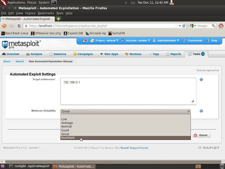Open the Tasks tab

click(196, 54)
